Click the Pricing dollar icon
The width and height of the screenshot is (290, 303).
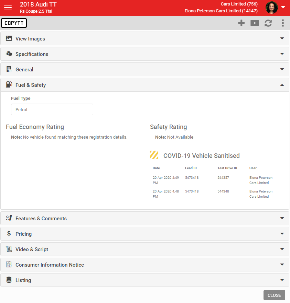click(9, 233)
